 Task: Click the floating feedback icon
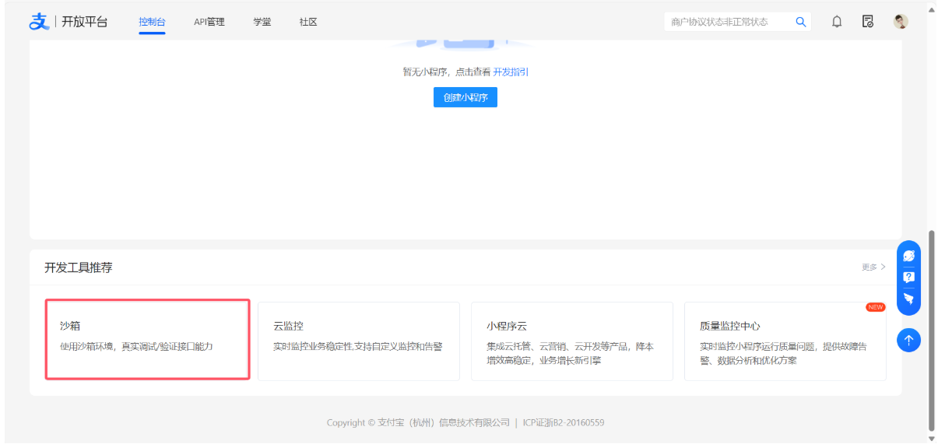pyautogui.click(x=908, y=299)
